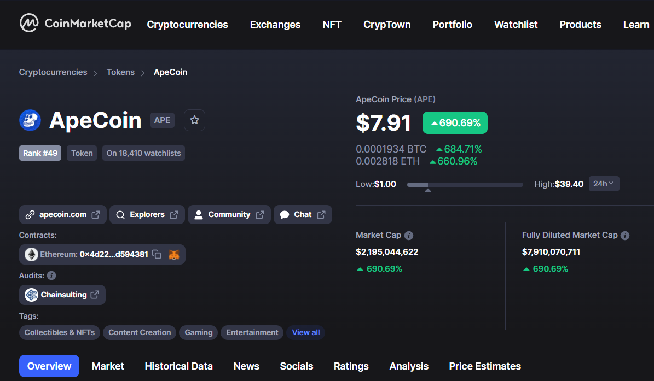Switch to the Socials tab
Viewport: 654px width, 381px height.
(297, 366)
